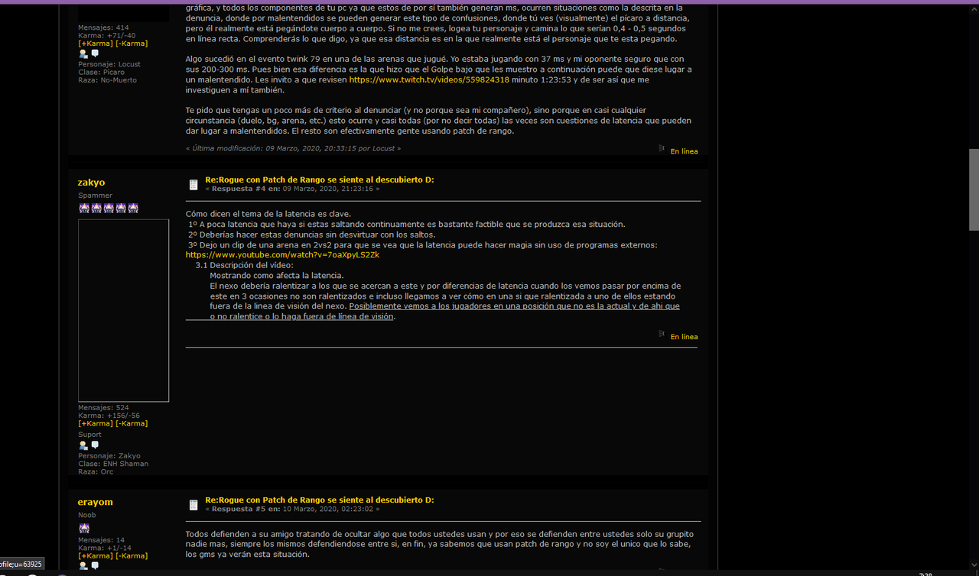Open Respuesta #4 post title link
The width and height of the screenshot is (979, 576).
point(320,180)
